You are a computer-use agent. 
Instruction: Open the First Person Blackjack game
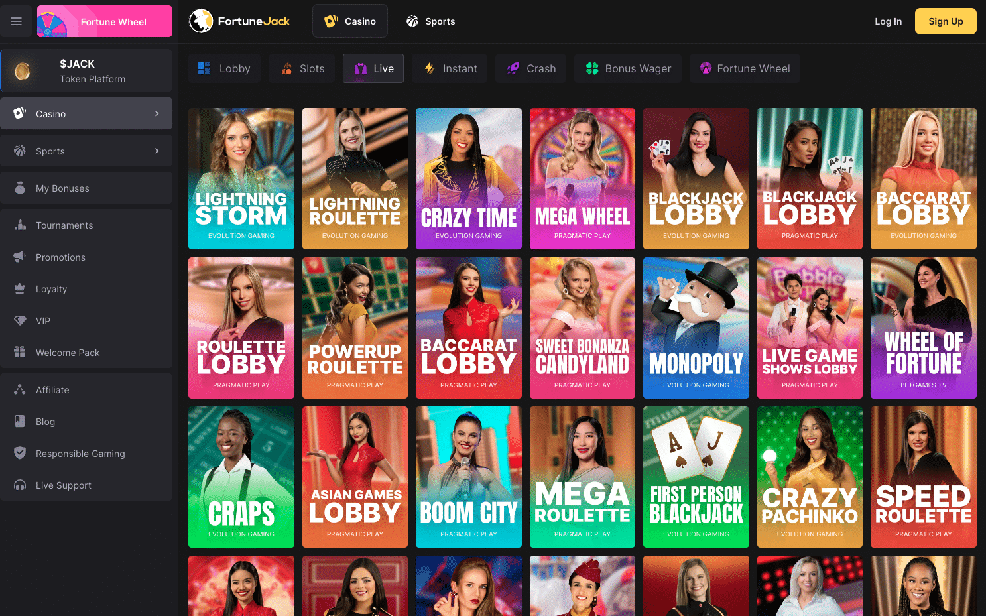click(x=696, y=477)
